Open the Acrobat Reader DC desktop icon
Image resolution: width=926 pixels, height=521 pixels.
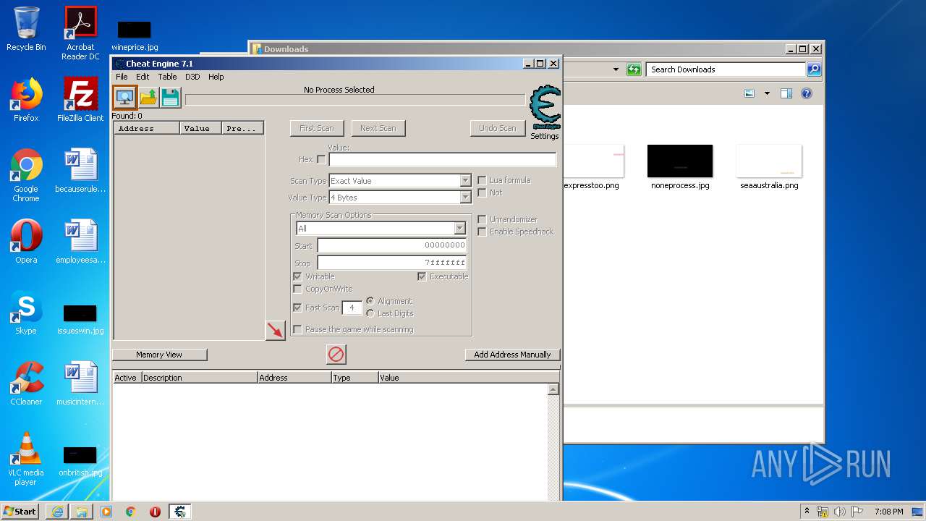[80, 33]
